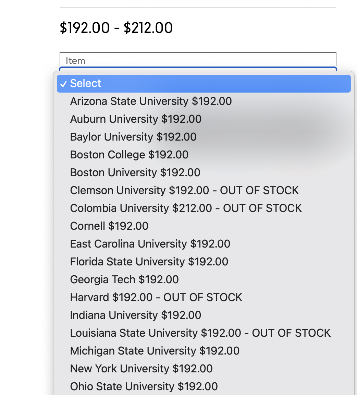Pick East Carolina University $192.00
Viewport: 357px width, 395px height.
[204, 244]
